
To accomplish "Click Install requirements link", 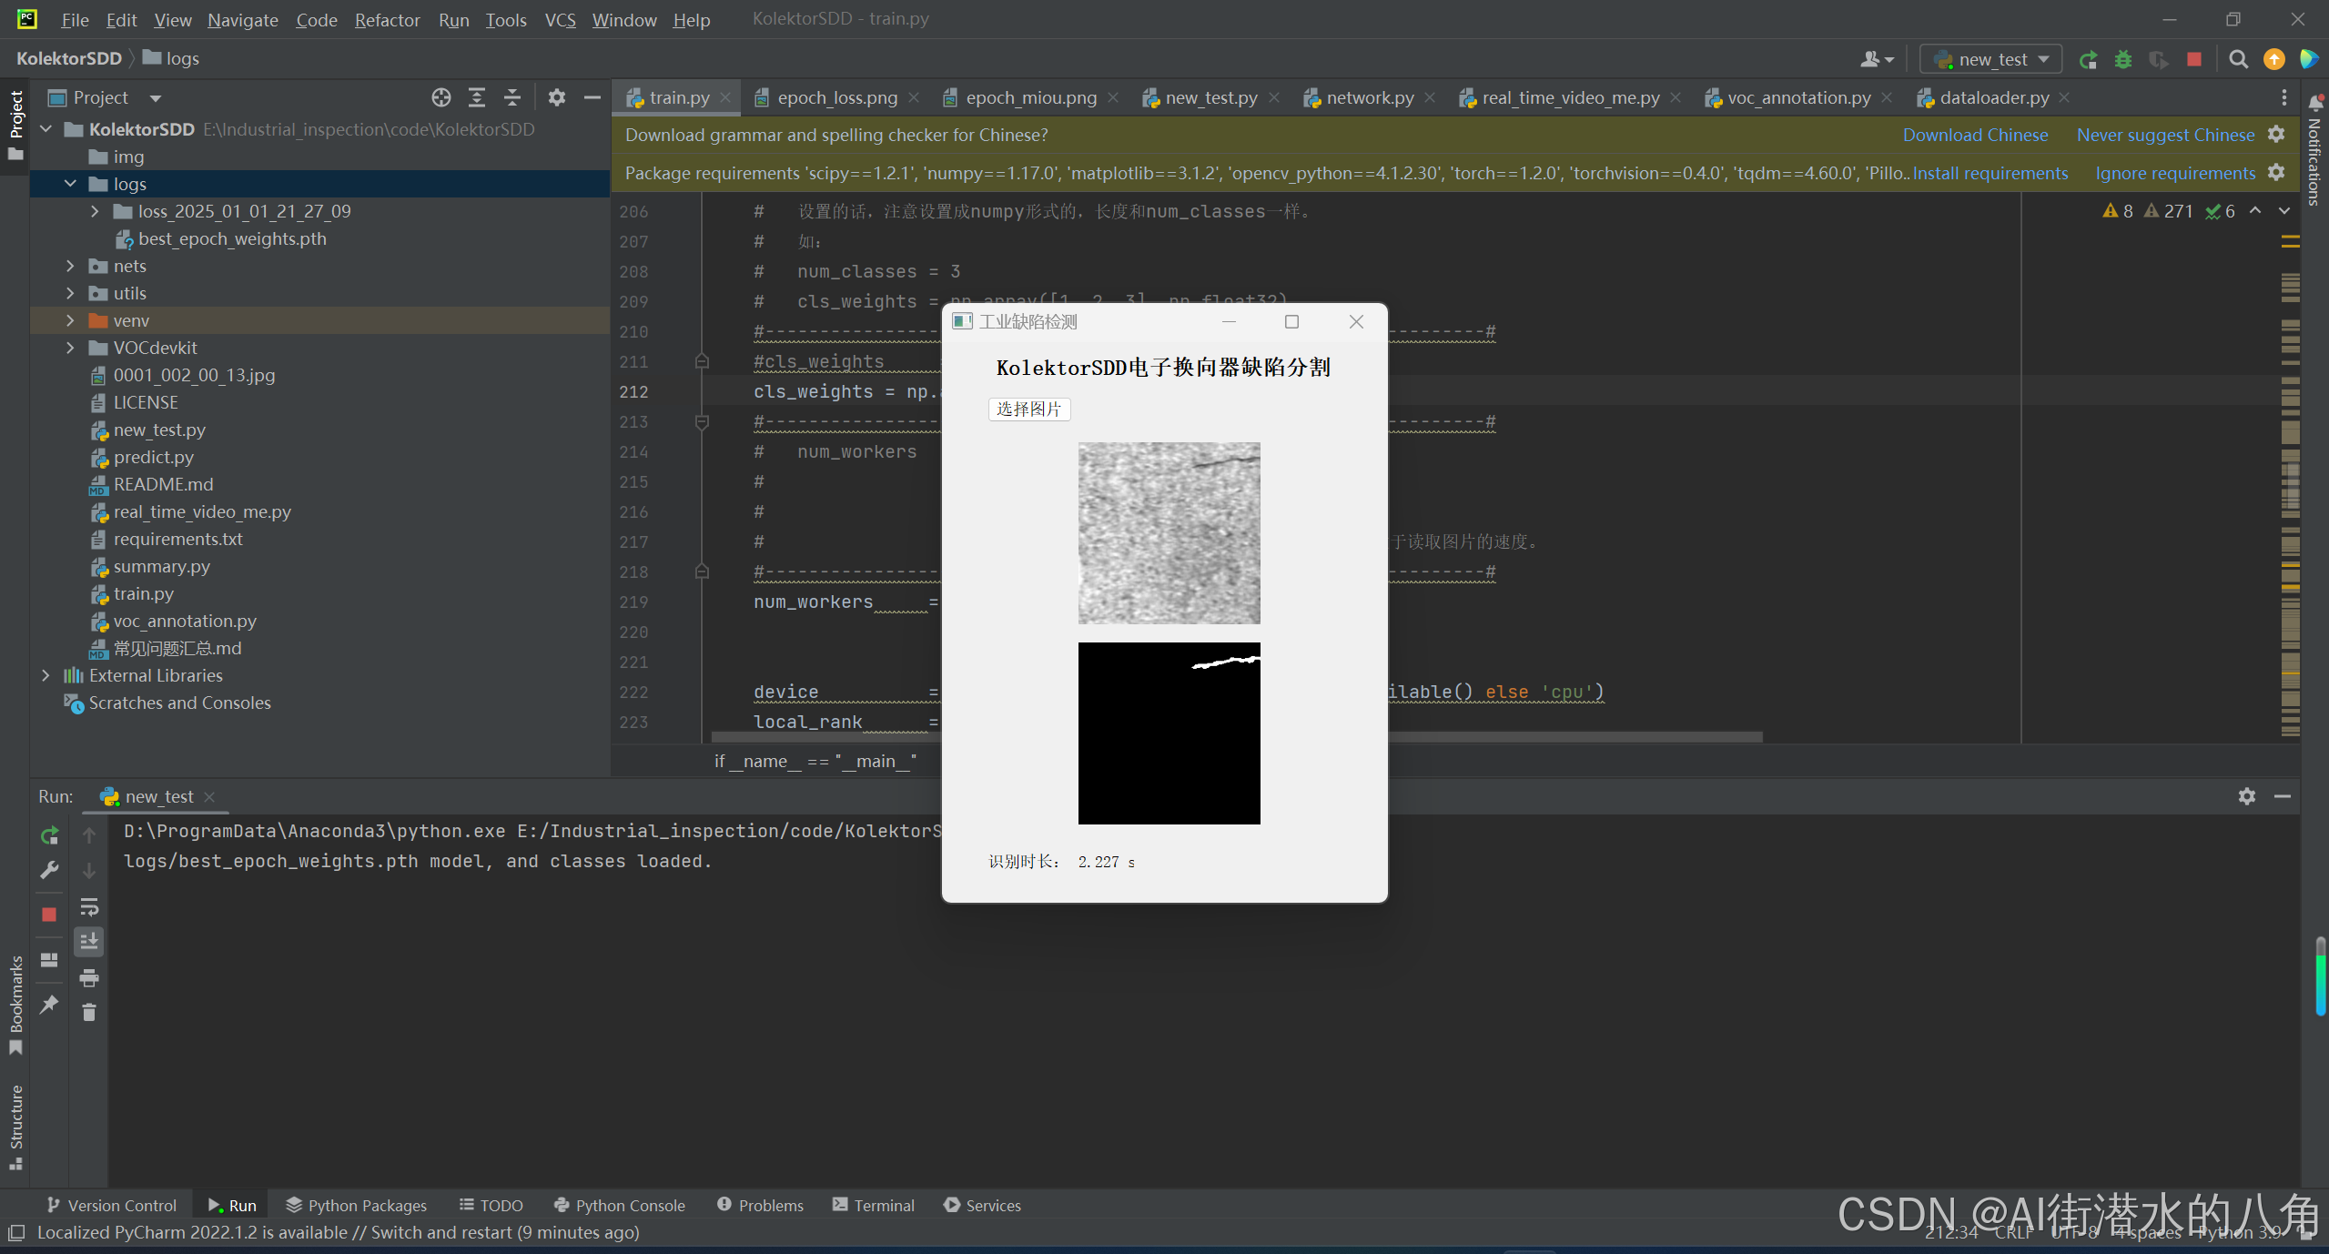I will click(1990, 173).
